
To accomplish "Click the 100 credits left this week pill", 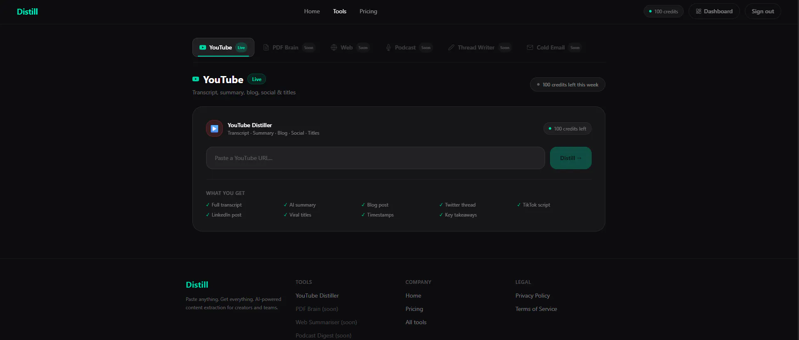I will click(x=568, y=84).
